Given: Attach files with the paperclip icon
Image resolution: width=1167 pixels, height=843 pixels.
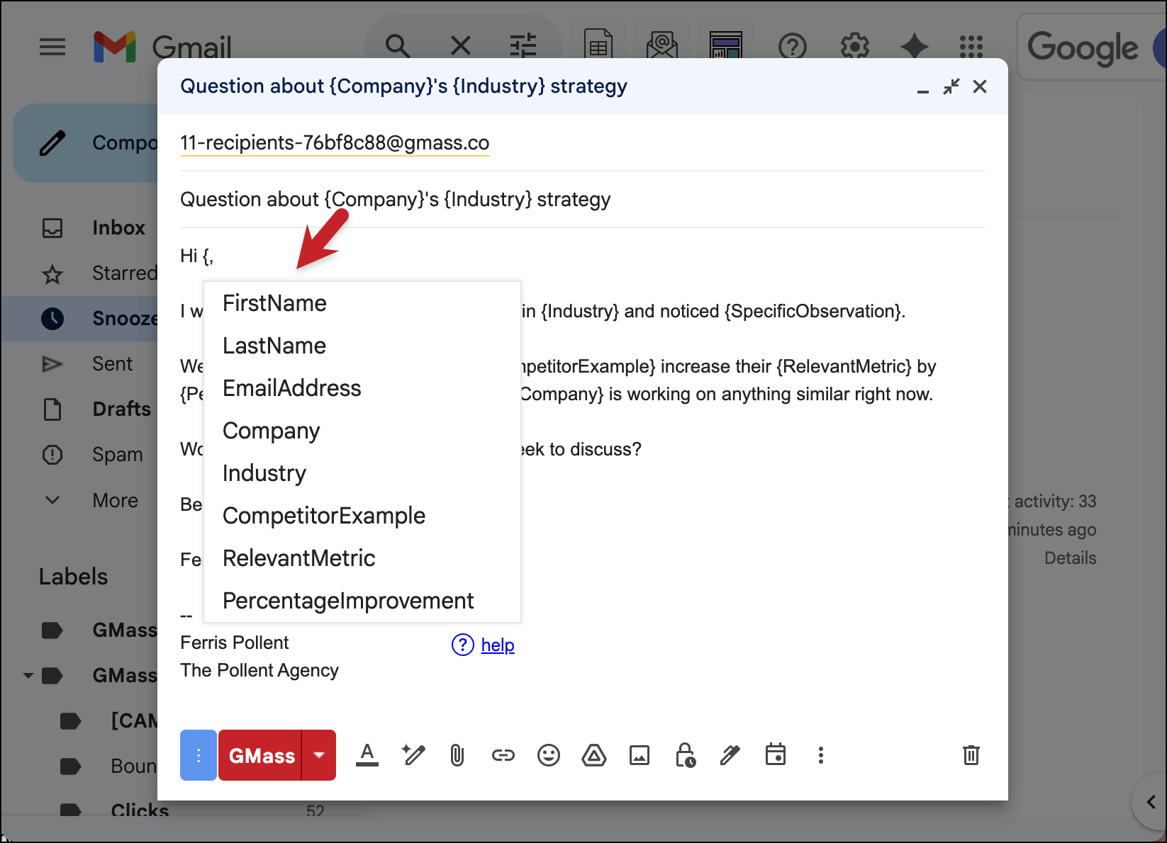Looking at the screenshot, I should click(x=457, y=755).
